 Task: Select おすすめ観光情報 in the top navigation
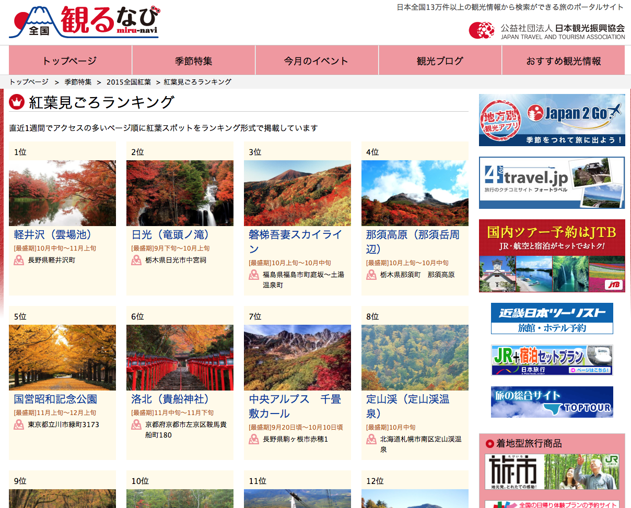[x=563, y=61]
